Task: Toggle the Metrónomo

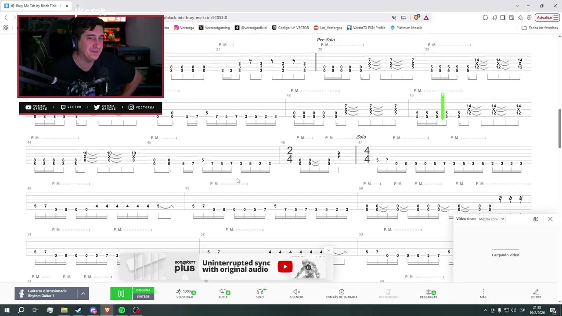Action: [x=388, y=294]
